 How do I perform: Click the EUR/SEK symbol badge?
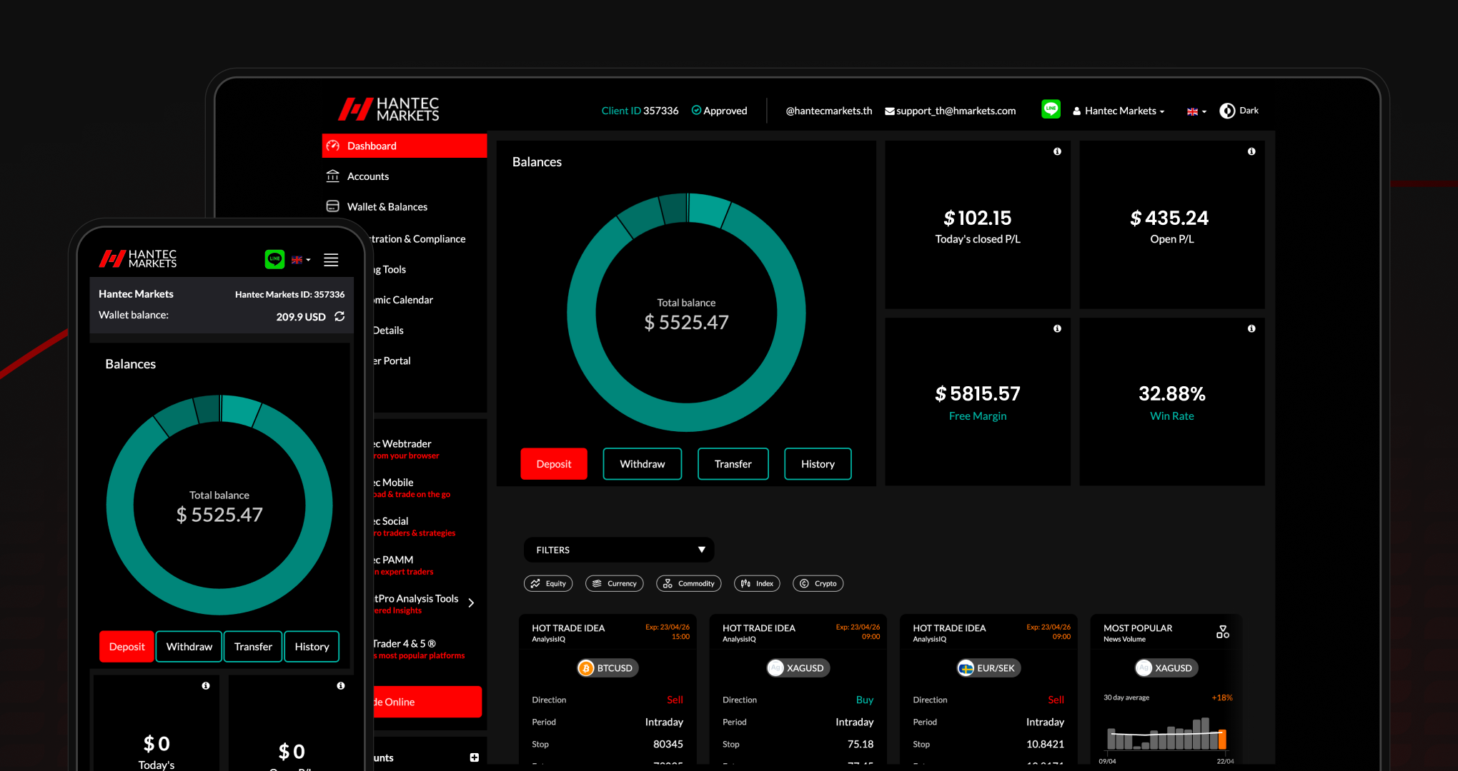pos(989,668)
